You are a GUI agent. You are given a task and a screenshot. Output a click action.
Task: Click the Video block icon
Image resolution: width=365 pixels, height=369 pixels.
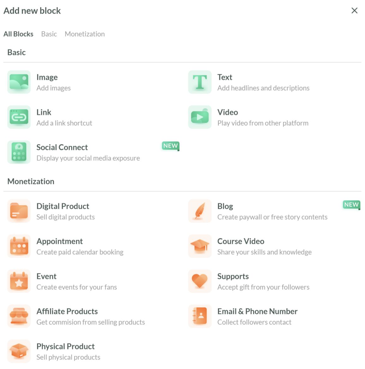coord(200,117)
